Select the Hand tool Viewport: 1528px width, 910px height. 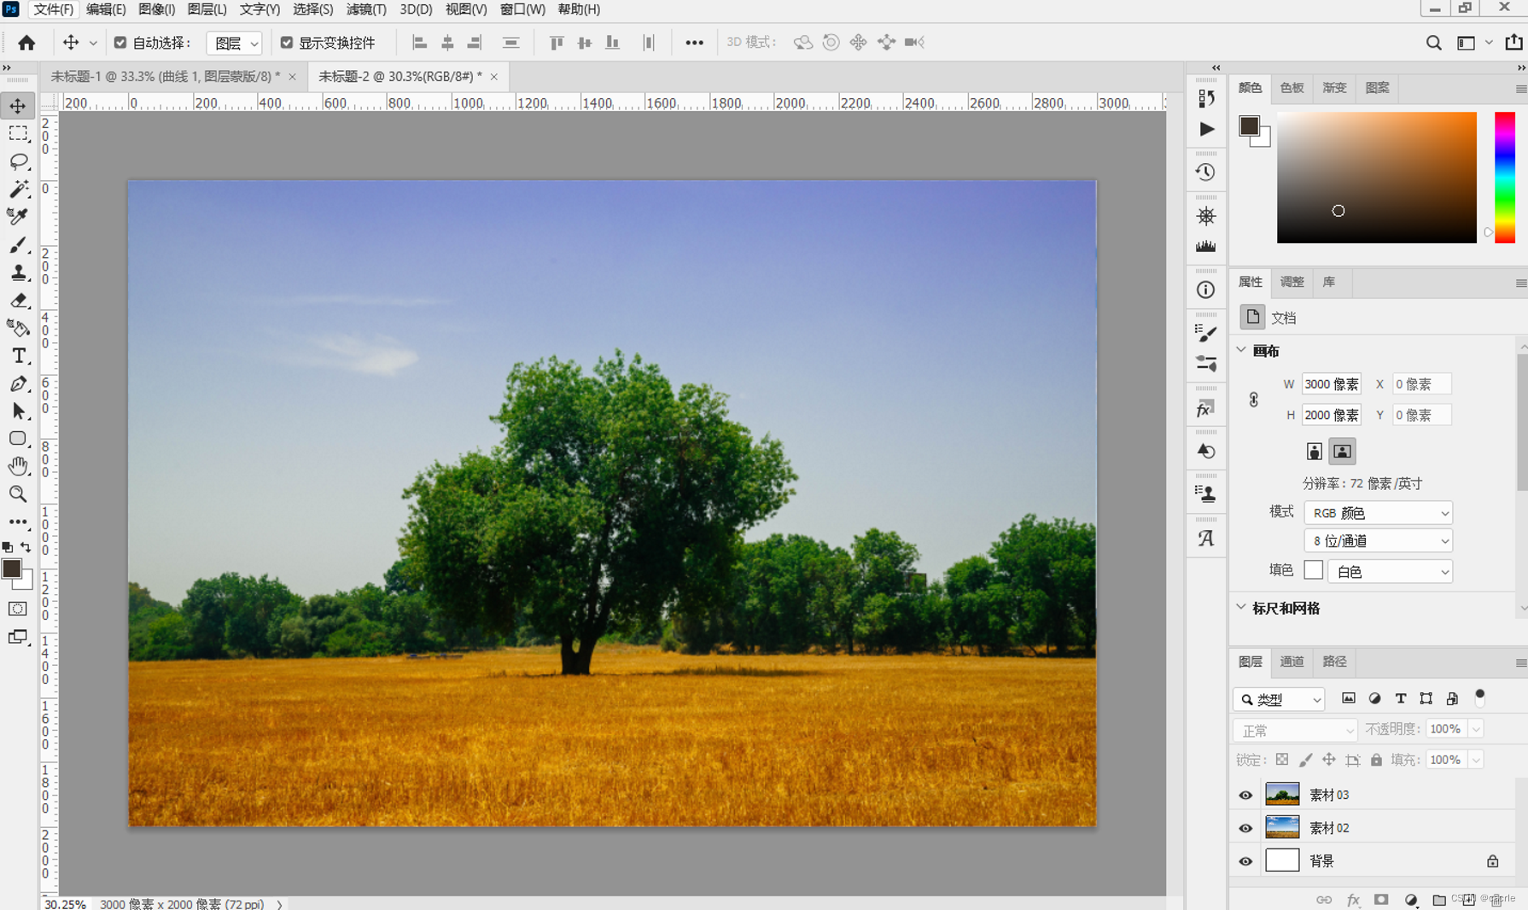18,466
